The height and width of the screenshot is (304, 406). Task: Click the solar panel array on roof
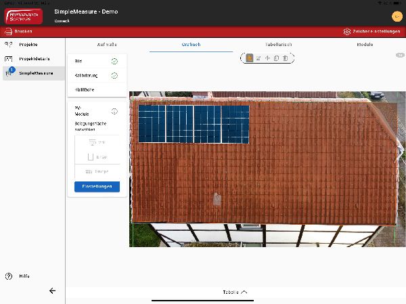click(x=193, y=123)
